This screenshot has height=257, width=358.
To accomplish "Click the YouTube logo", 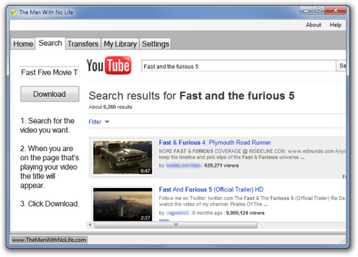I will (x=109, y=66).
